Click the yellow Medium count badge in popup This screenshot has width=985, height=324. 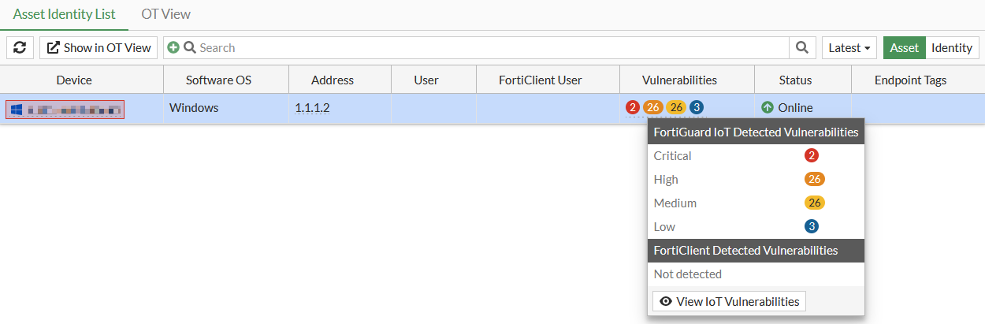coord(815,203)
